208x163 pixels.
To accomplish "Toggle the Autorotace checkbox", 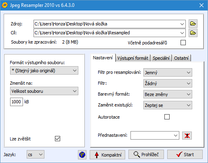I will click(167, 117).
